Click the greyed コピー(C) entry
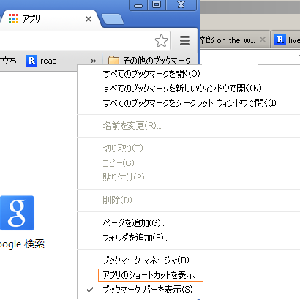Viewport: 300px width, 300px height. click(189, 162)
